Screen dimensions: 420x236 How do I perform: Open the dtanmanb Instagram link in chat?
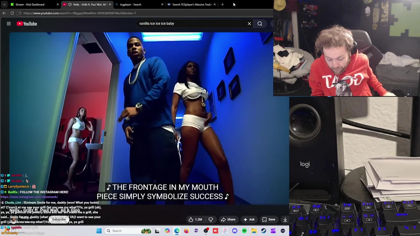click(x=29, y=197)
